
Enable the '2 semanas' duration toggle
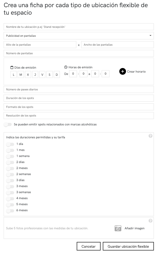tap(10, 174)
